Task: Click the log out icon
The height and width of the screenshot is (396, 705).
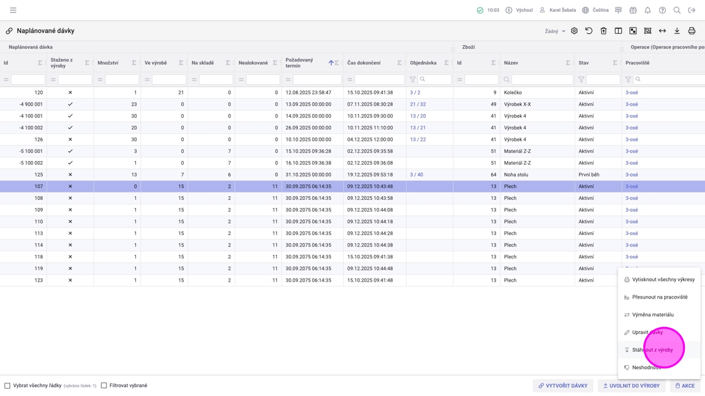Action: 691,10
